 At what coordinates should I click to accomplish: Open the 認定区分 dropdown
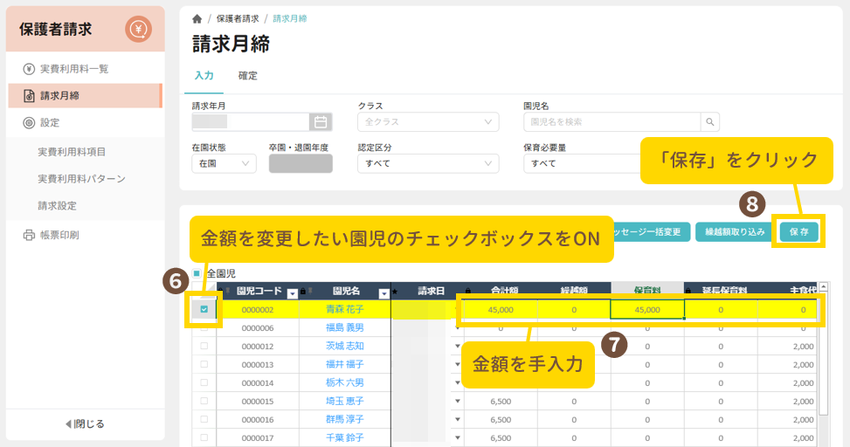coord(427,163)
